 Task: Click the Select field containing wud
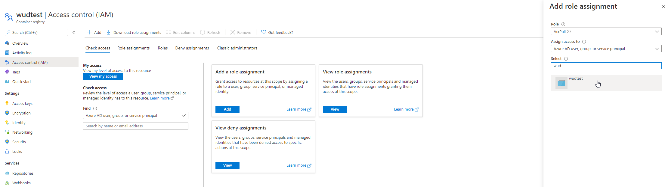click(606, 66)
